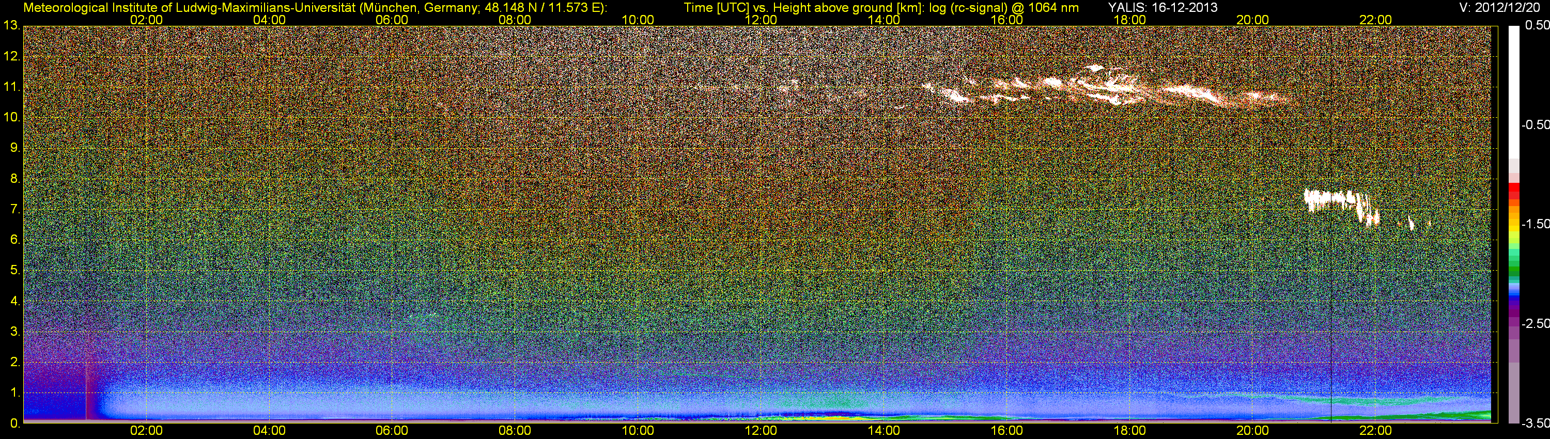This screenshot has width=1550, height=439.
Task: Click the 2 km height axis label
Action: tap(14, 362)
